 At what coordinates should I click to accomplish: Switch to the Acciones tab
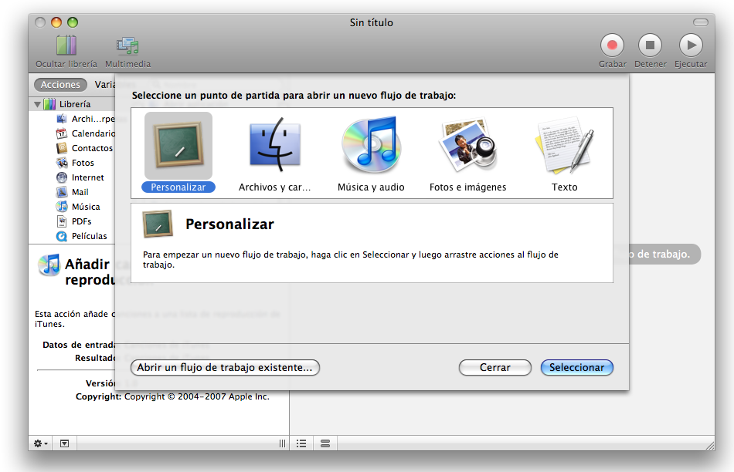(x=60, y=85)
